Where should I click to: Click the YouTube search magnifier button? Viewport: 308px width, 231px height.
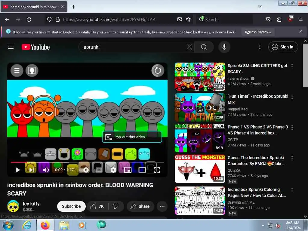coord(204,47)
